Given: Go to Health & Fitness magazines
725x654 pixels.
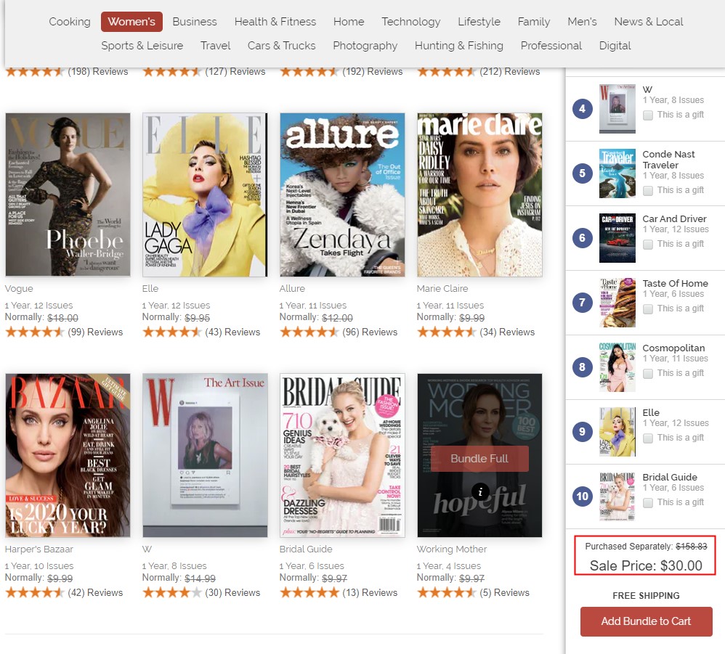Looking at the screenshot, I should 275,22.
